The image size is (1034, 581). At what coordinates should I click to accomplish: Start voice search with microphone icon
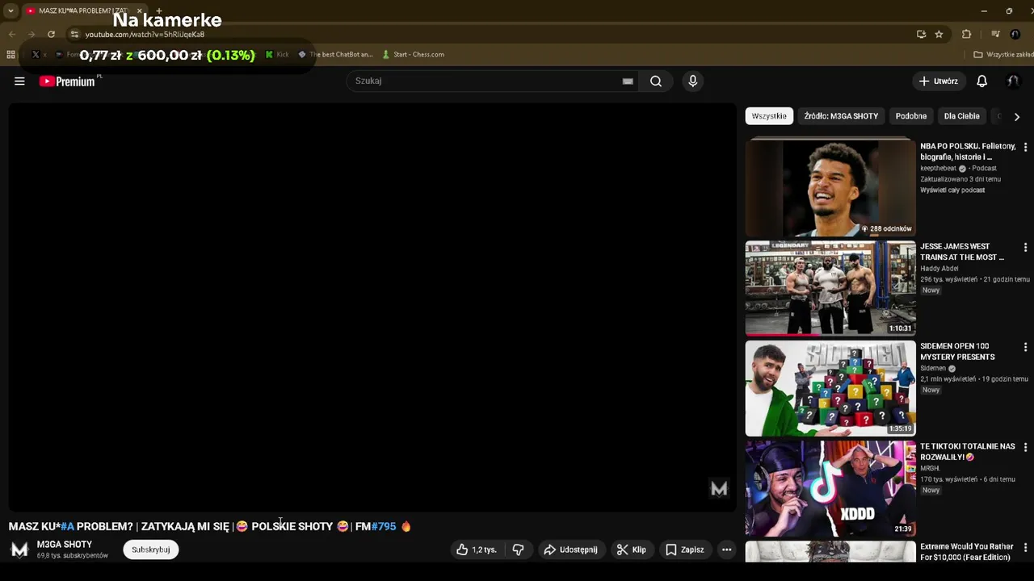click(692, 81)
